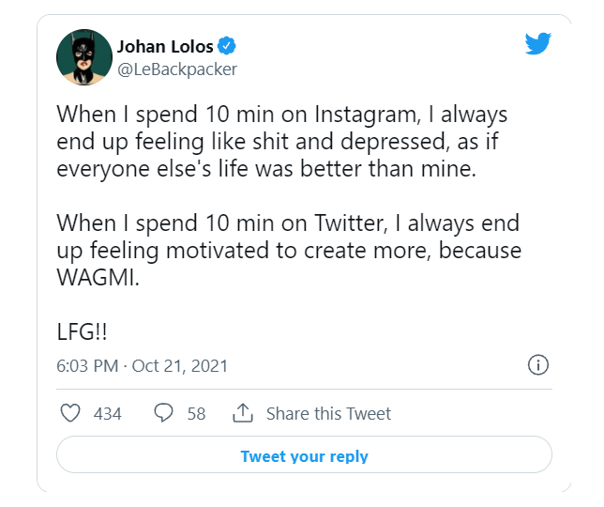Like the tweet with the heart icon
The image size is (604, 507).
[70, 413]
